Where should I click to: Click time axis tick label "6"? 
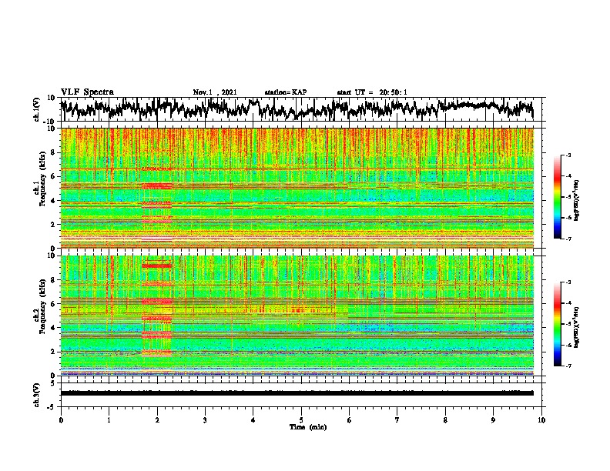[x=350, y=420]
